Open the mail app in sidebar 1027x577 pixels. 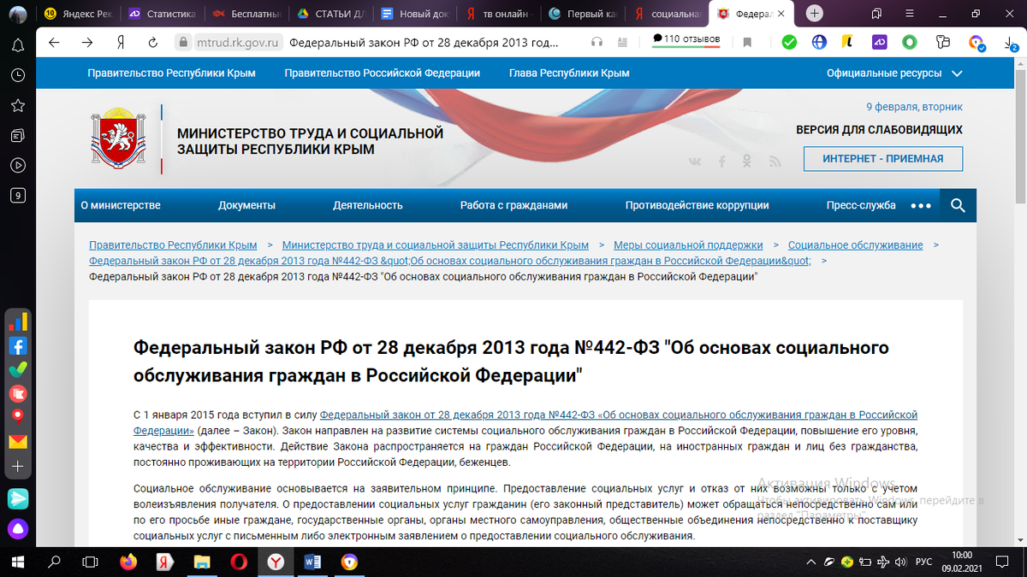[18, 442]
